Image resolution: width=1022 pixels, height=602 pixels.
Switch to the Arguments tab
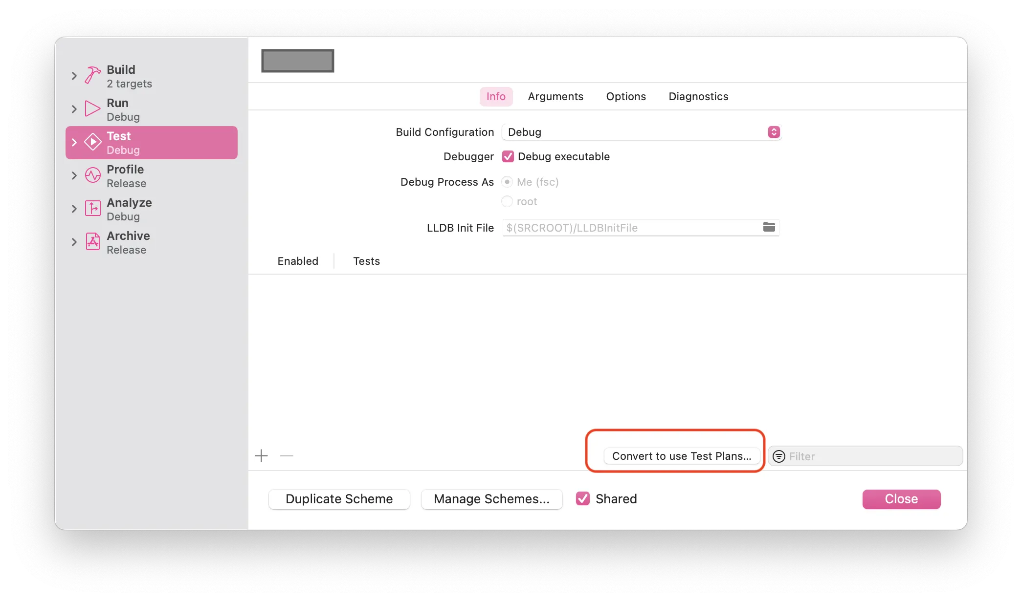555,96
